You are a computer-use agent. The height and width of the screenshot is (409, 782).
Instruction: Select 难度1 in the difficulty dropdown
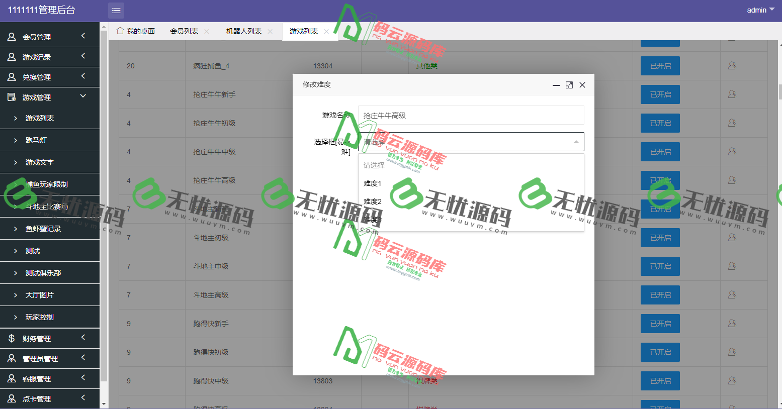[x=372, y=183]
